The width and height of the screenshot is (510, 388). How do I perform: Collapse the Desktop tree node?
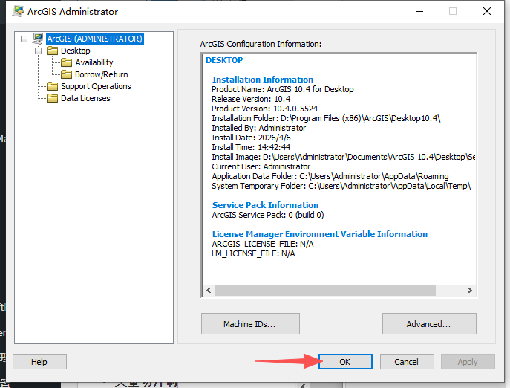pyautogui.click(x=39, y=51)
